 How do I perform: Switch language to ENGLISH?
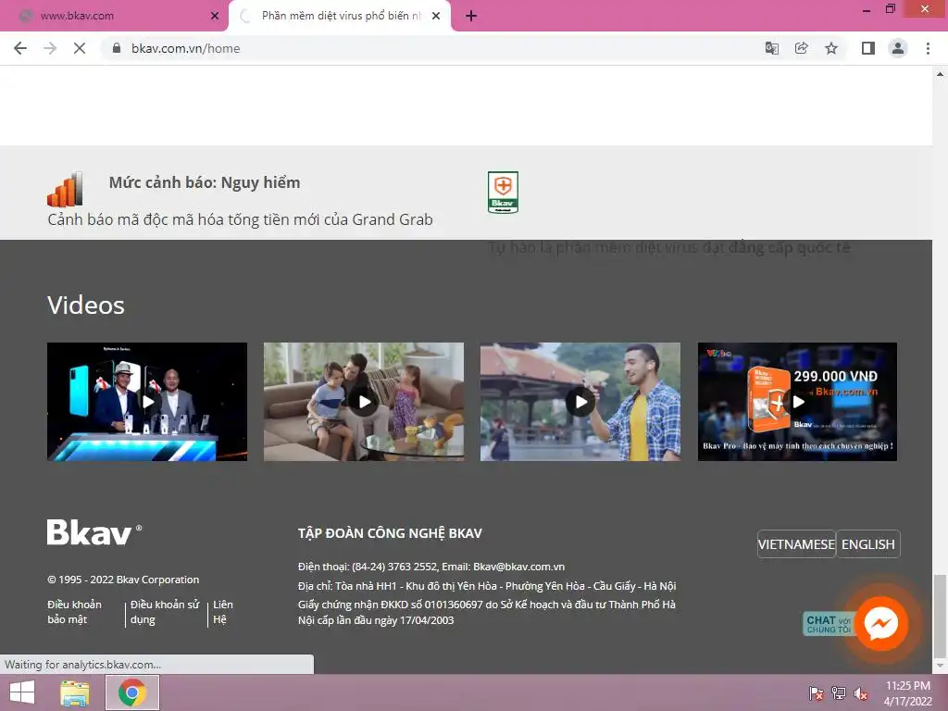pyautogui.click(x=868, y=544)
